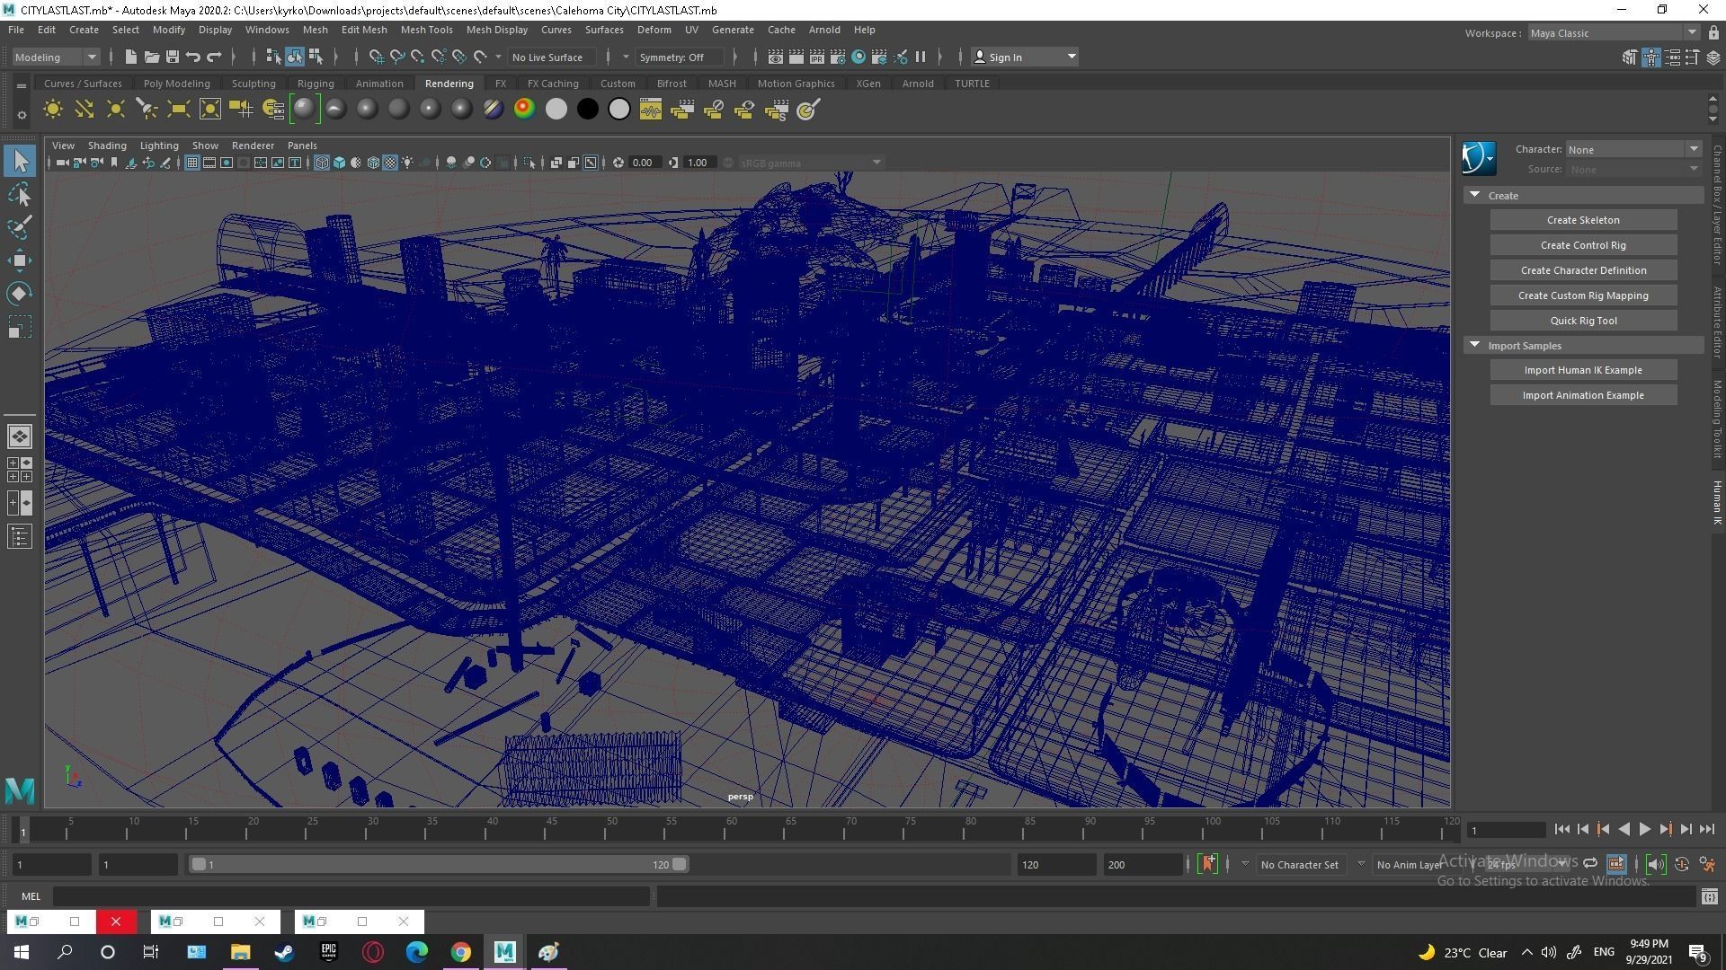Collapse the Create section
1726x970 pixels.
tap(1474, 195)
